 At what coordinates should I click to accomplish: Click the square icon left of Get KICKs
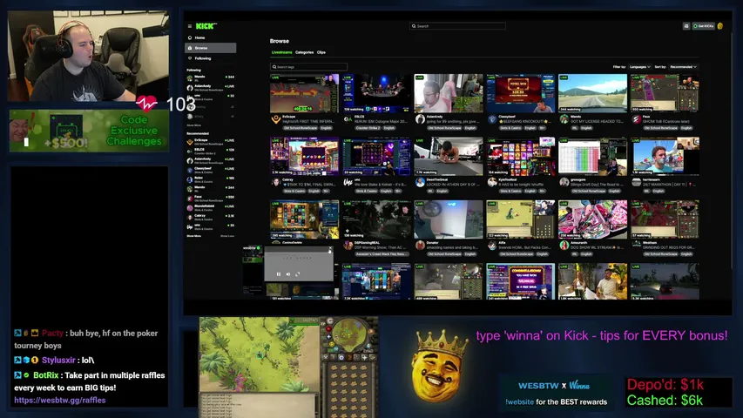686,26
